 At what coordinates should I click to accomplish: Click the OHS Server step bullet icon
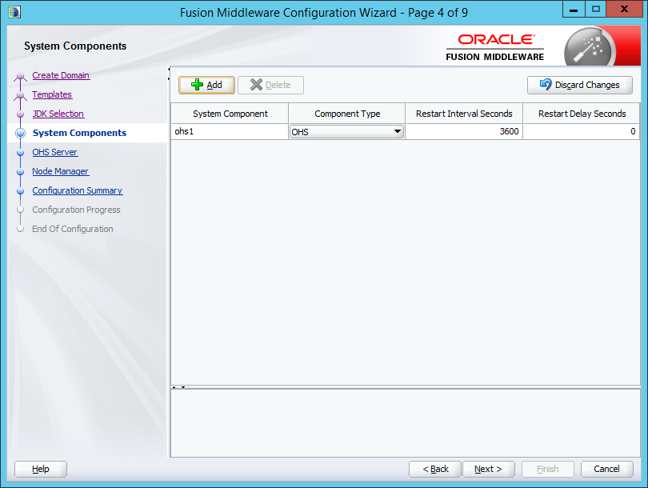click(21, 152)
